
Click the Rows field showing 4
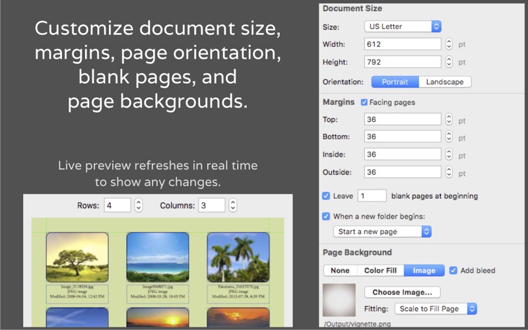117,205
